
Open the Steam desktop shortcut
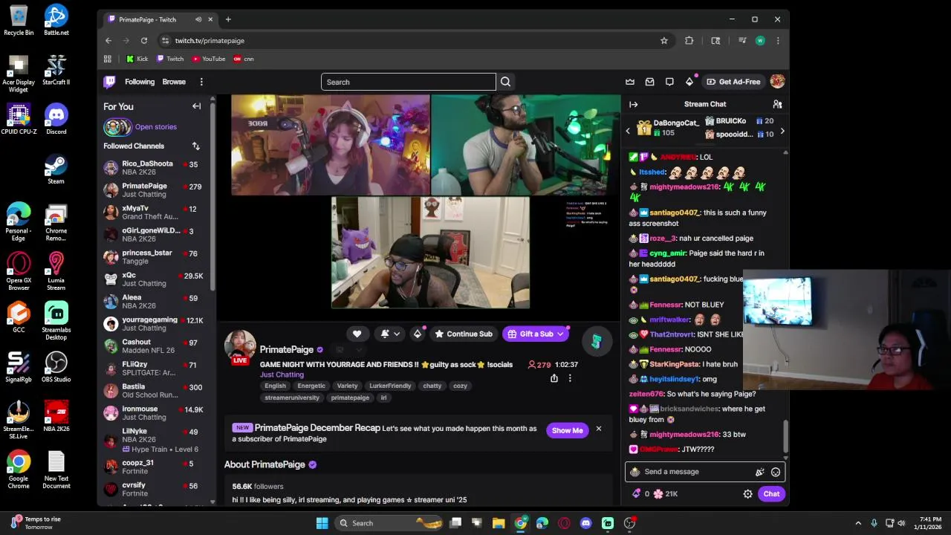(56, 168)
